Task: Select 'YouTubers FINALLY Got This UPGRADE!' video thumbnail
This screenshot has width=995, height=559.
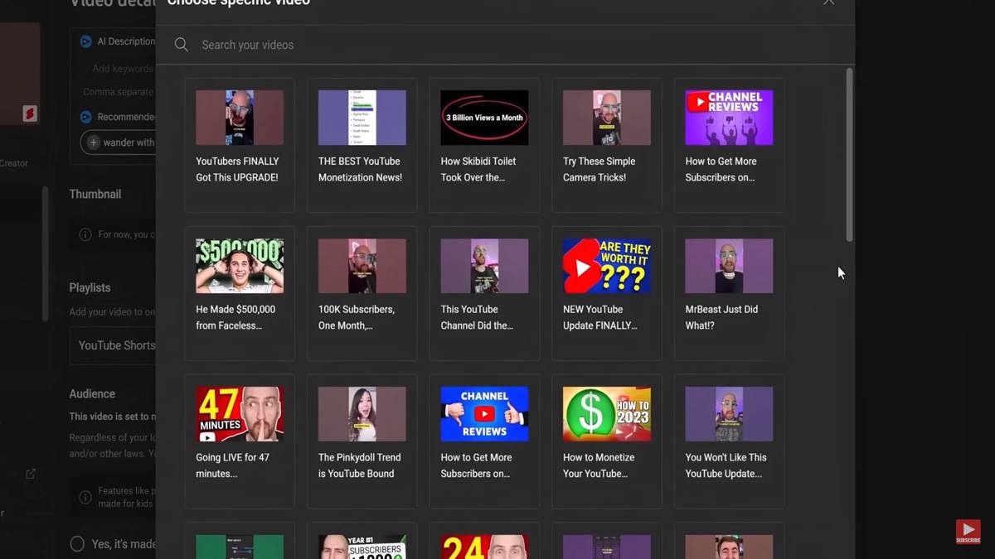Action: click(x=240, y=118)
